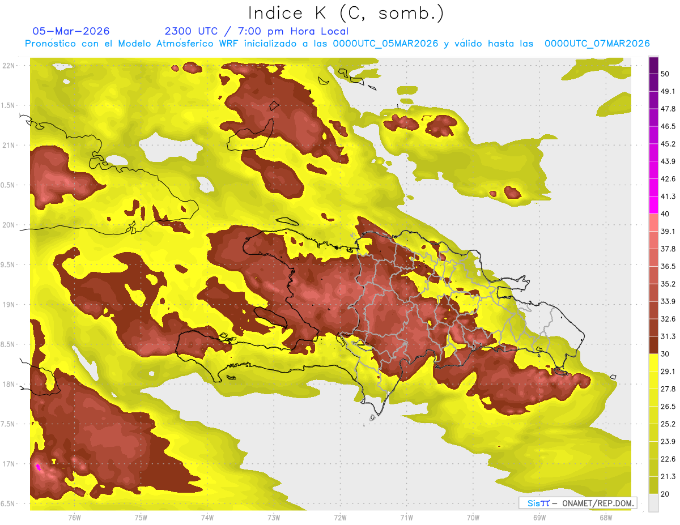This screenshot has height=525, width=680.
Task: Click the "72W" longitude axis label
Action: 340,518
